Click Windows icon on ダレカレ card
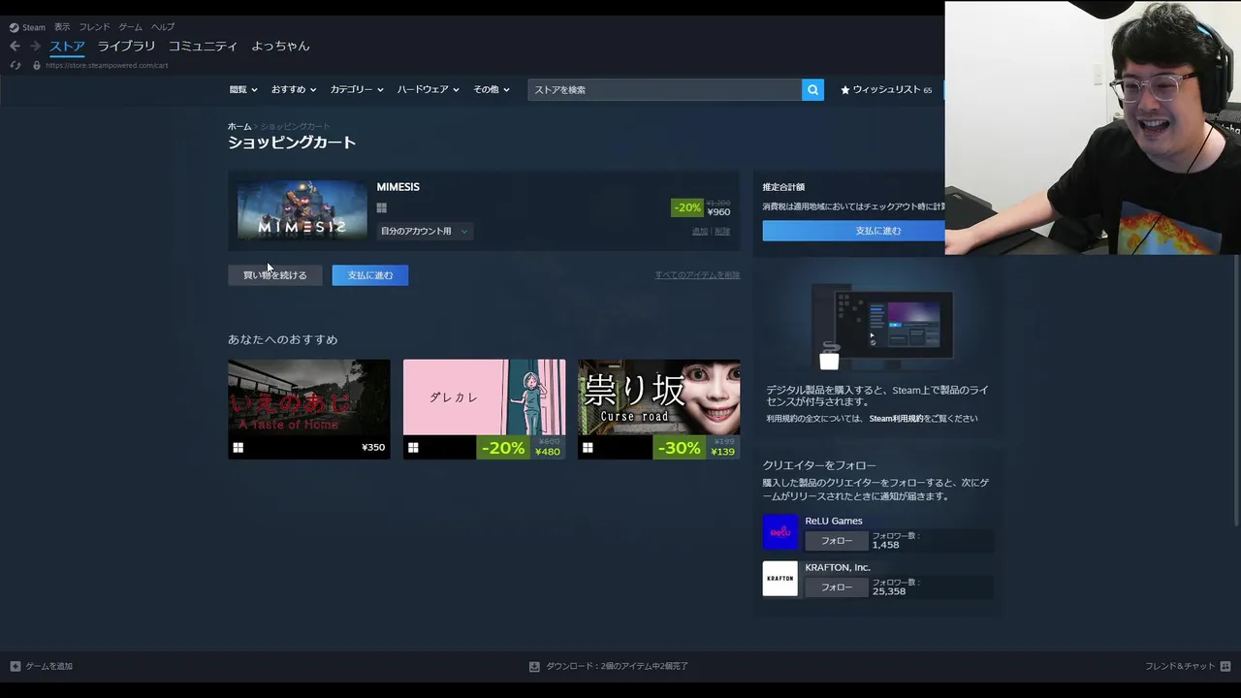Screen dimensions: 1241x698 [413, 448]
